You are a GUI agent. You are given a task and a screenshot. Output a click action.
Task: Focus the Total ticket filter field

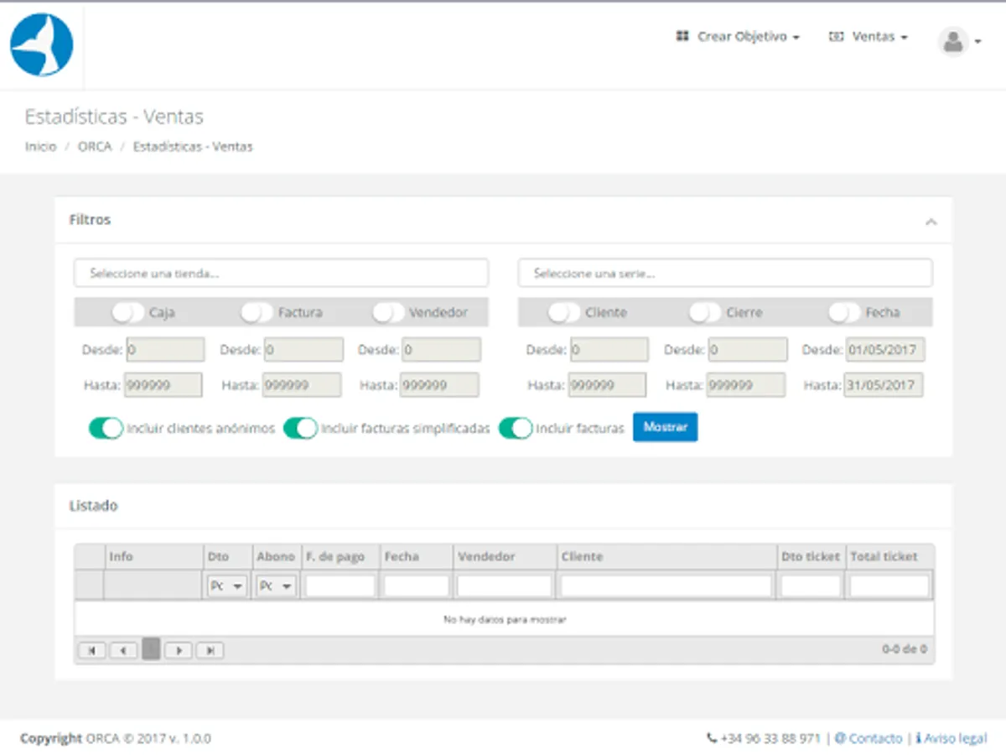click(x=889, y=586)
